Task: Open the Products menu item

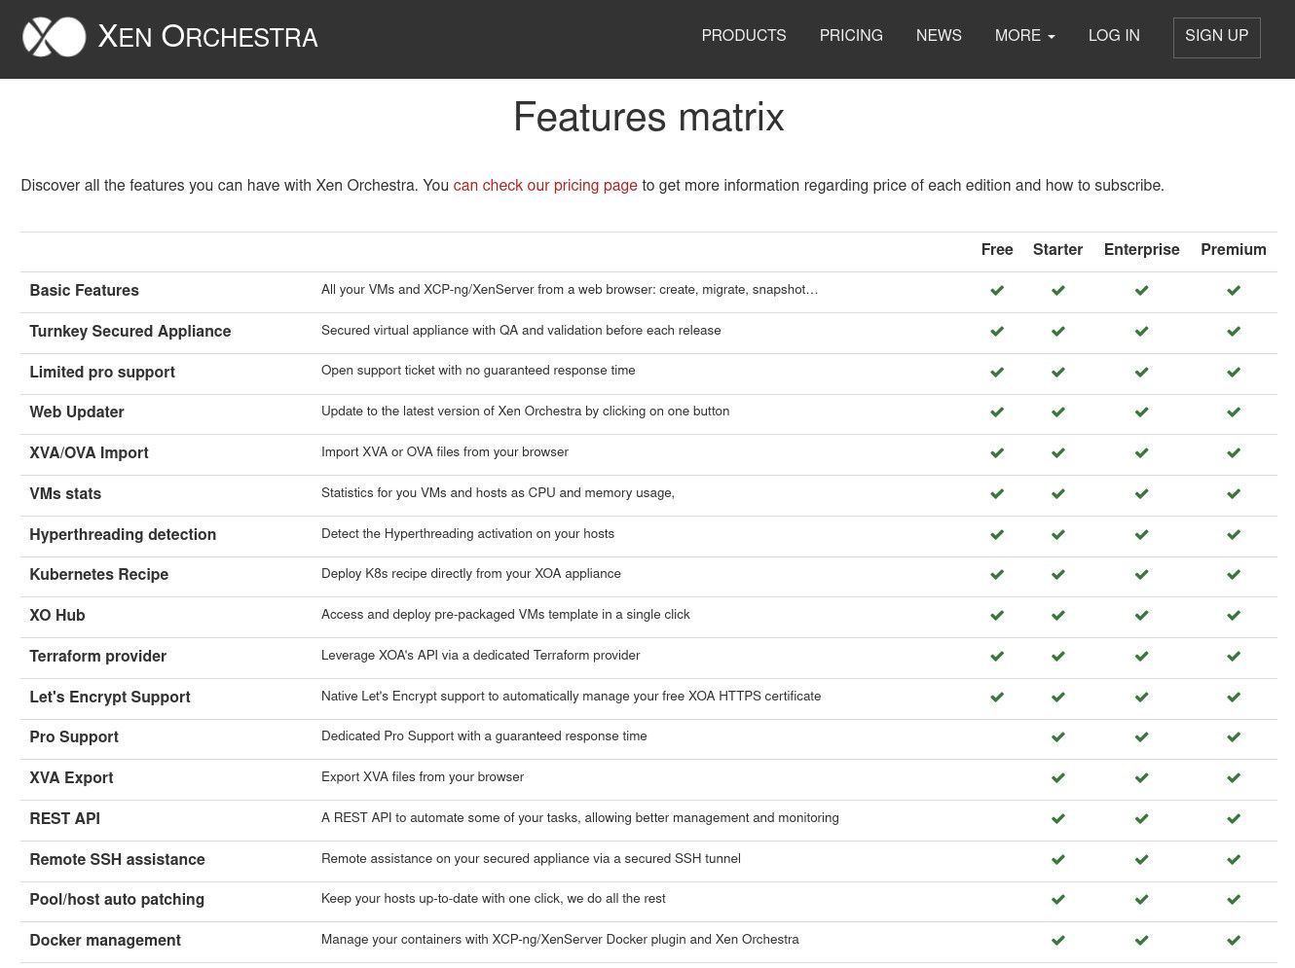Action: coord(744,36)
